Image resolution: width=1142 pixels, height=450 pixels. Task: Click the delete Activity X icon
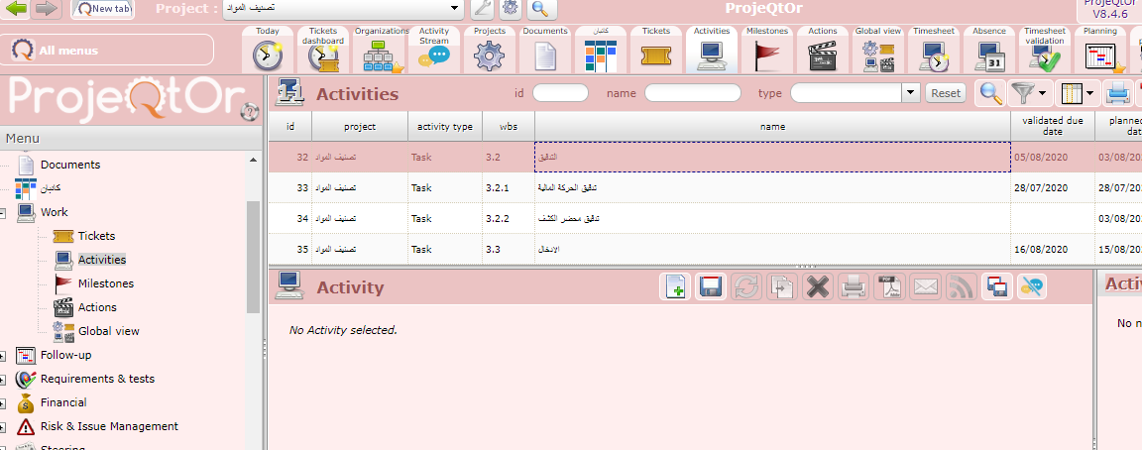point(817,287)
